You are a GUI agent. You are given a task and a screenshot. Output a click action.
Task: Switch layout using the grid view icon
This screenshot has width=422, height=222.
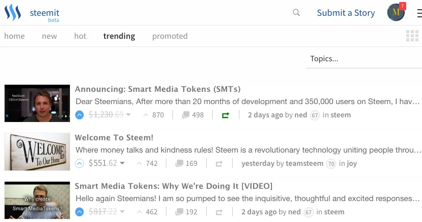click(412, 36)
